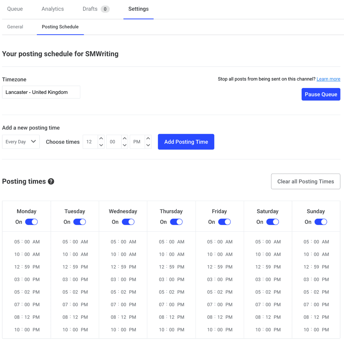Open the Posting times help icon
Screen dimensions: 344x342
tap(51, 181)
